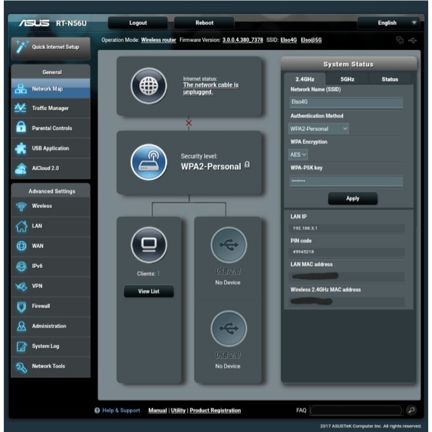Viewport: 432px width, 432px height.
Task: Switch to the 5GHz tab
Action: 347,79
